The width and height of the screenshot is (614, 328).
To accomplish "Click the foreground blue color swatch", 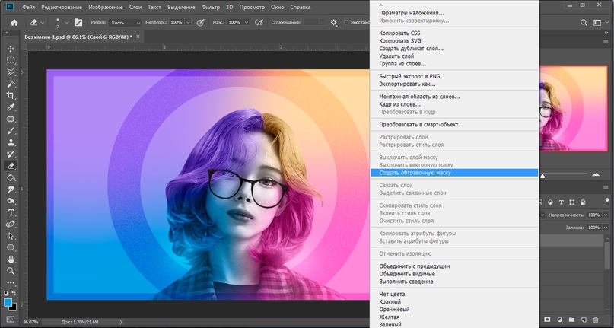I will pyautogui.click(x=8, y=302).
